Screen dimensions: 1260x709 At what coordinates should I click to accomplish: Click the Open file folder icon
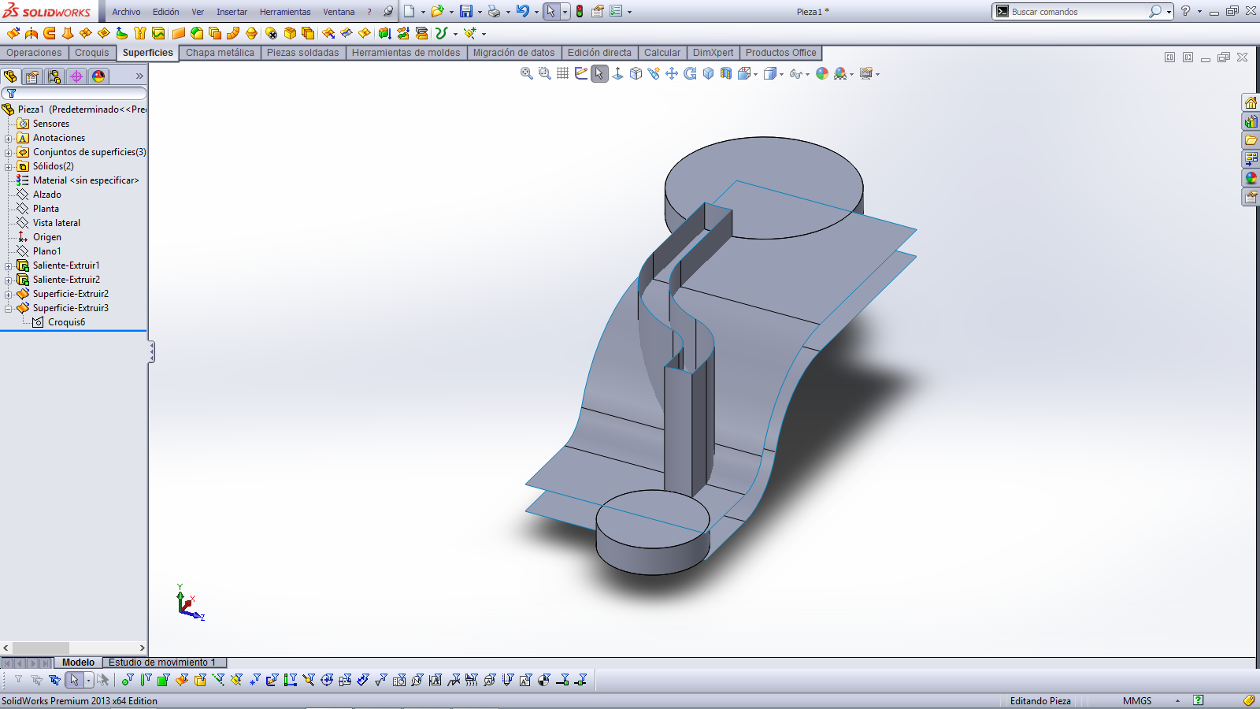pos(437,11)
